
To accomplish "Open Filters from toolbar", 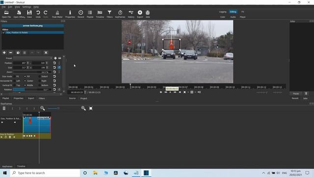I will (x=109, y=14).
